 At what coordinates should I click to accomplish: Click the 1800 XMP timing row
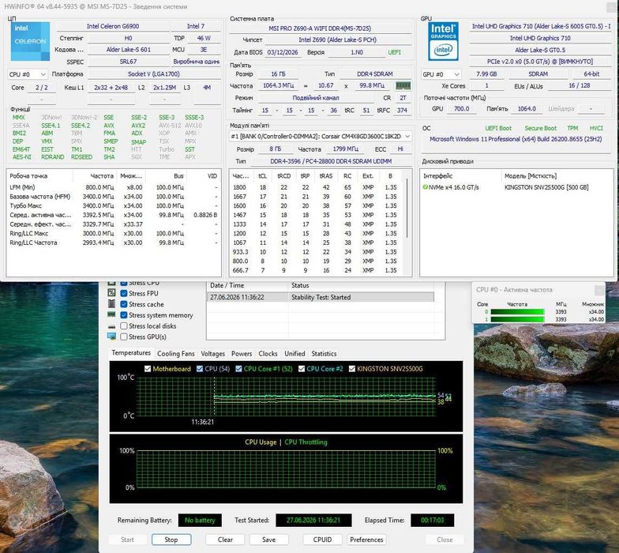pos(315,187)
